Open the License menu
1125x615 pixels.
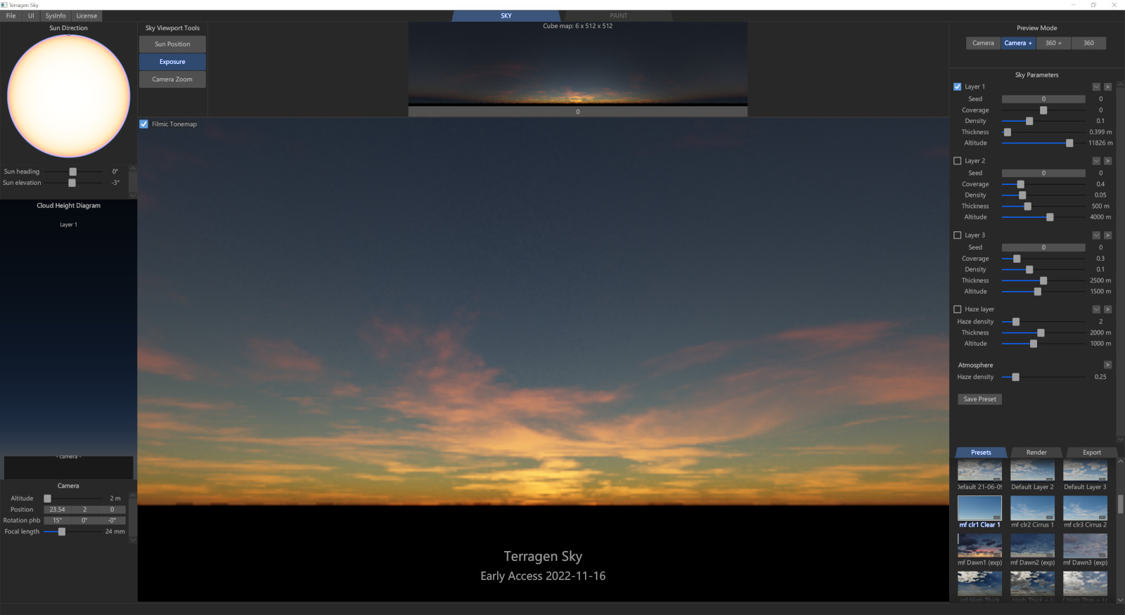coord(86,15)
